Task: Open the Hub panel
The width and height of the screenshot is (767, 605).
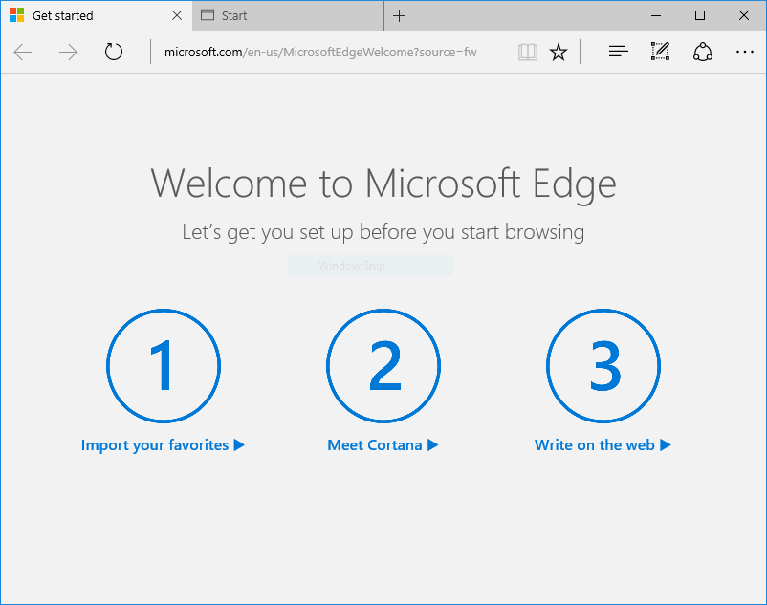Action: pos(619,52)
